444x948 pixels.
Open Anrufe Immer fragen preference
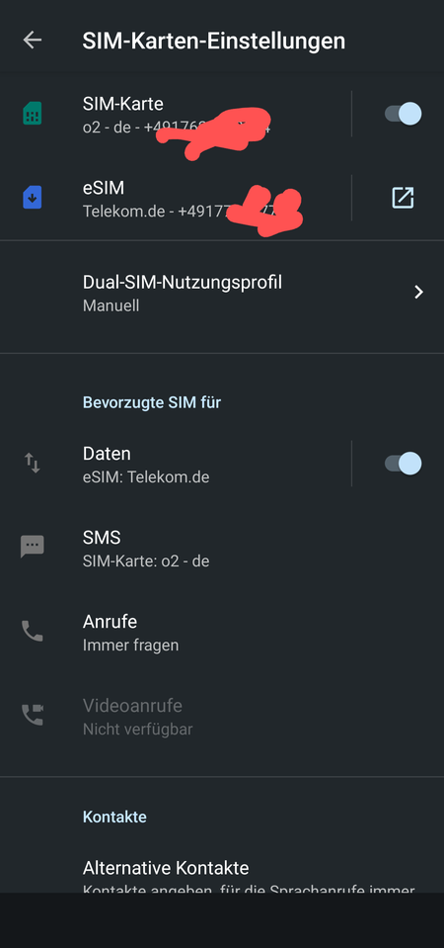tap(222, 632)
